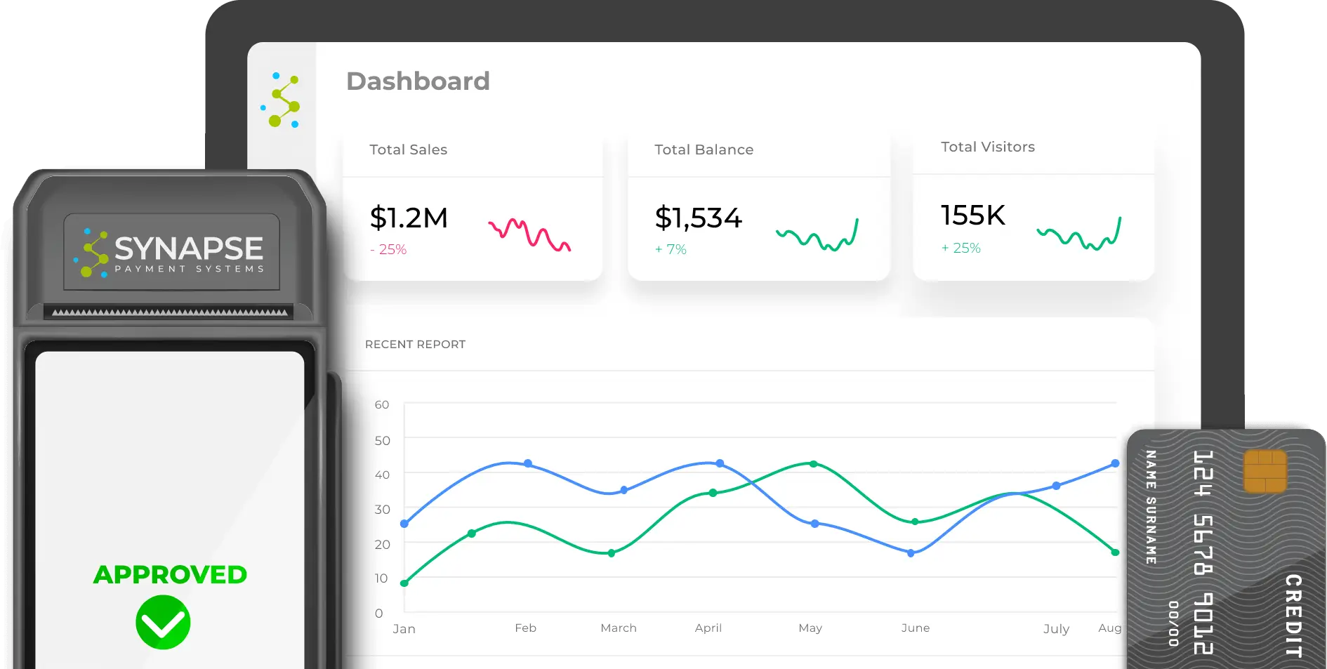Image resolution: width=1327 pixels, height=669 pixels.
Task: Select the green data point at March
Action: click(612, 553)
